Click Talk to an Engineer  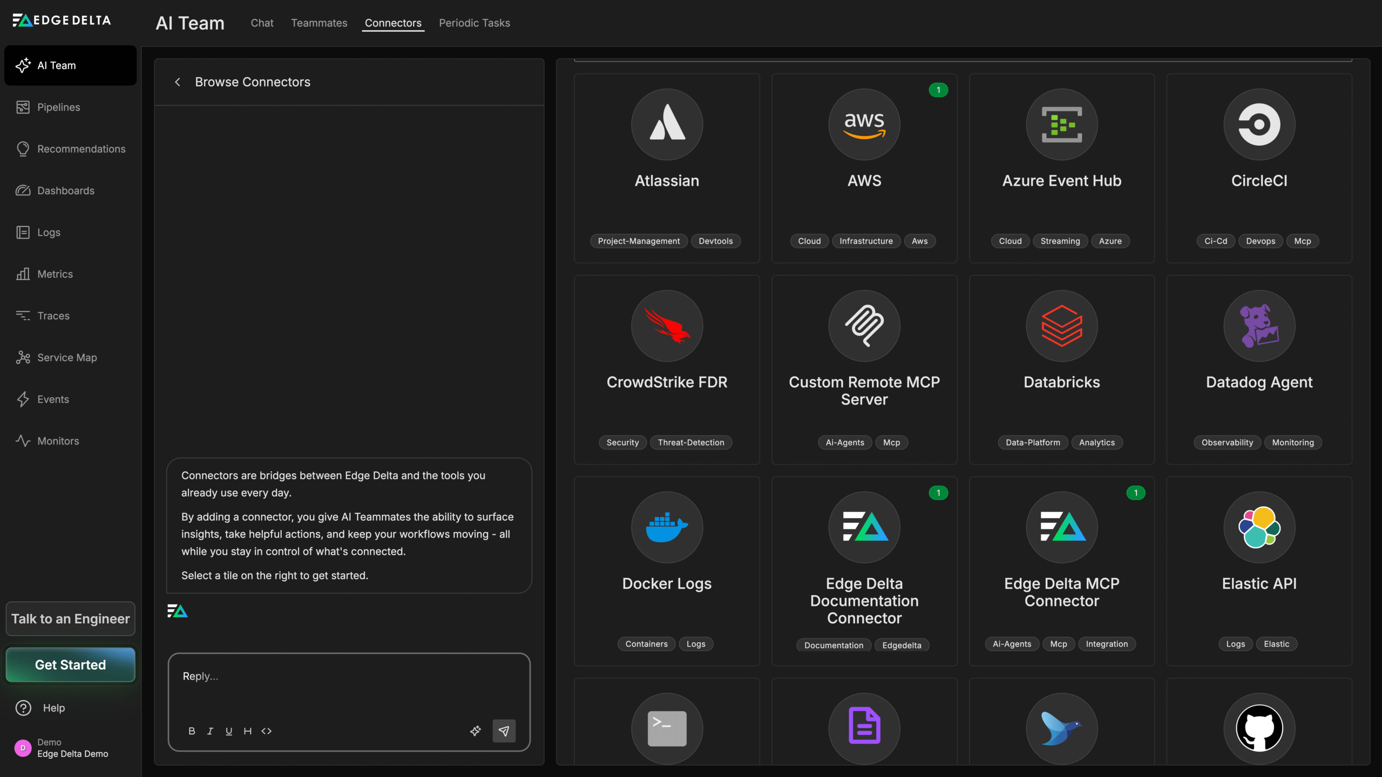point(70,618)
